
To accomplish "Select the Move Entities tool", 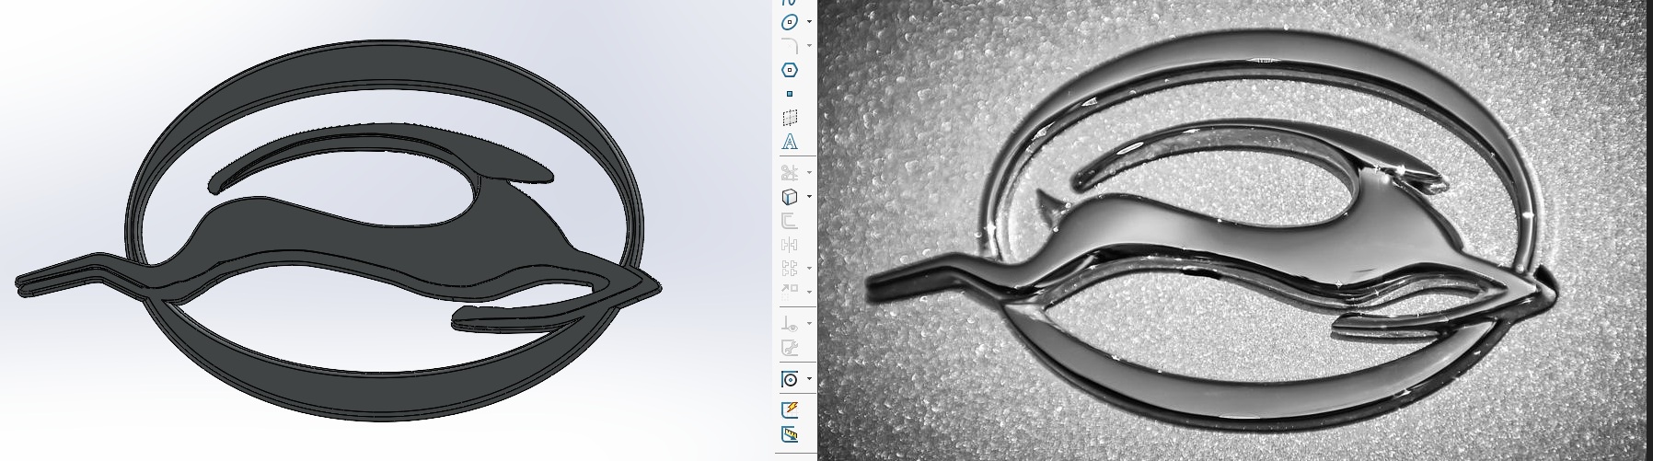I will [x=789, y=291].
